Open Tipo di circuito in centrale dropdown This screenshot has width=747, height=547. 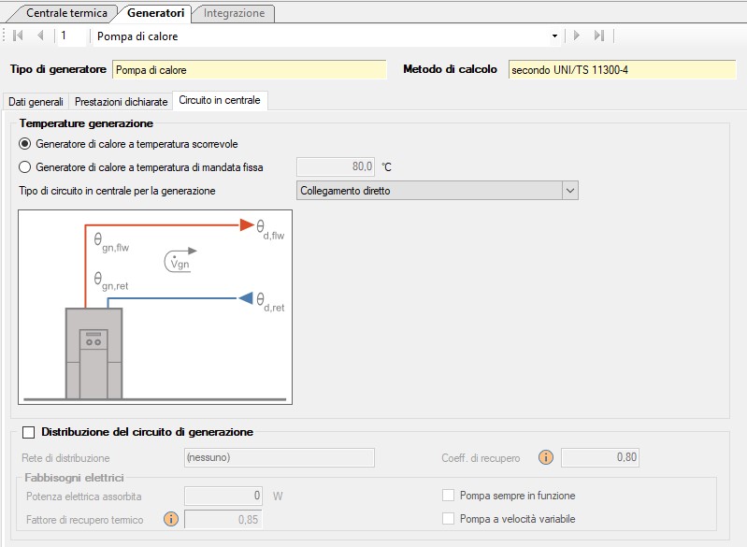[x=569, y=191]
